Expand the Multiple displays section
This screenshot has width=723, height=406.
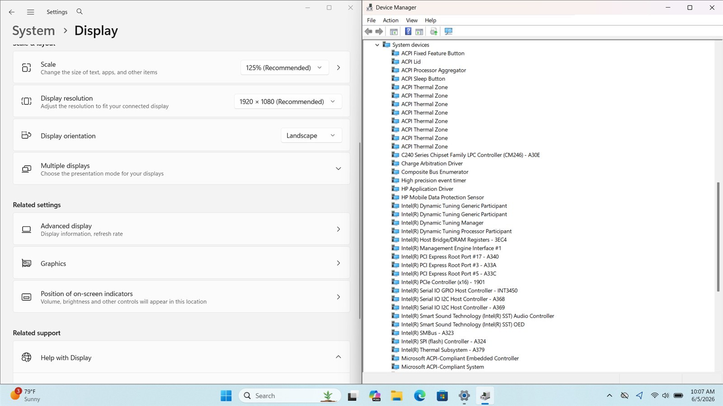(338, 169)
